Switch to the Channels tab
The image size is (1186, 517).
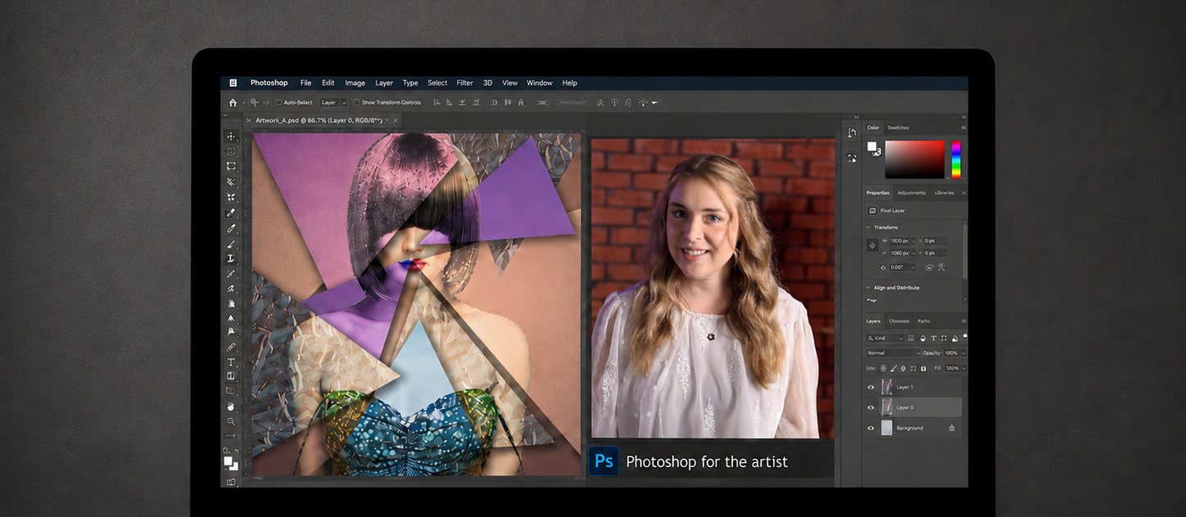click(x=899, y=321)
